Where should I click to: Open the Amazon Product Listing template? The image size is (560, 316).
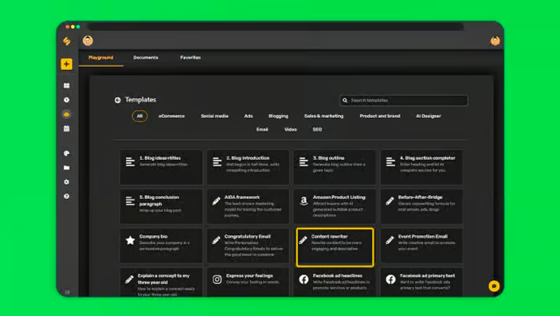(x=334, y=205)
